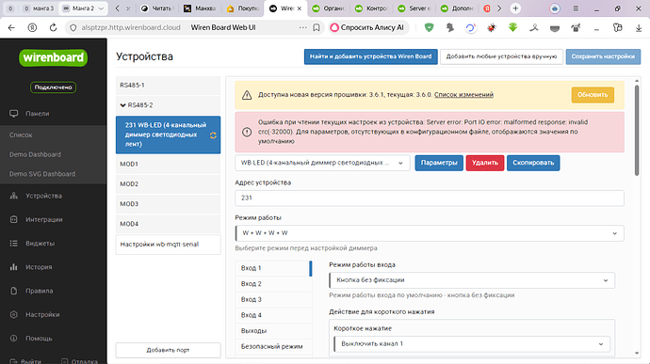650x364 pixels.
Task: Switch to Манга 2 browser tab
Action: [83, 8]
